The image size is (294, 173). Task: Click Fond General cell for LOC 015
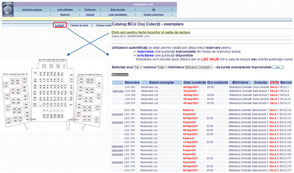pyautogui.click(x=260, y=99)
